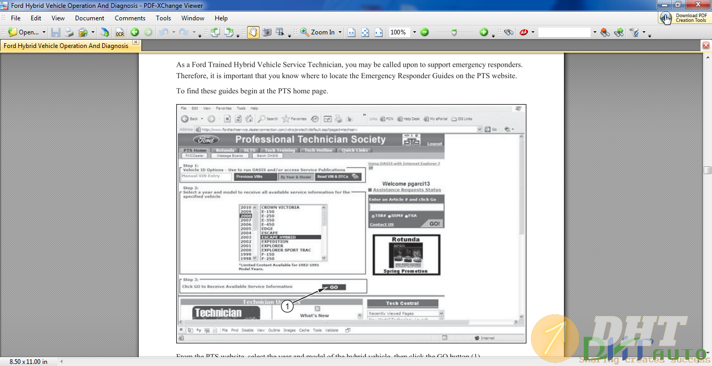Screen dimensions: 712x366
Task: Click the red Ask search icon
Action: pyautogui.click(x=524, y=32)
